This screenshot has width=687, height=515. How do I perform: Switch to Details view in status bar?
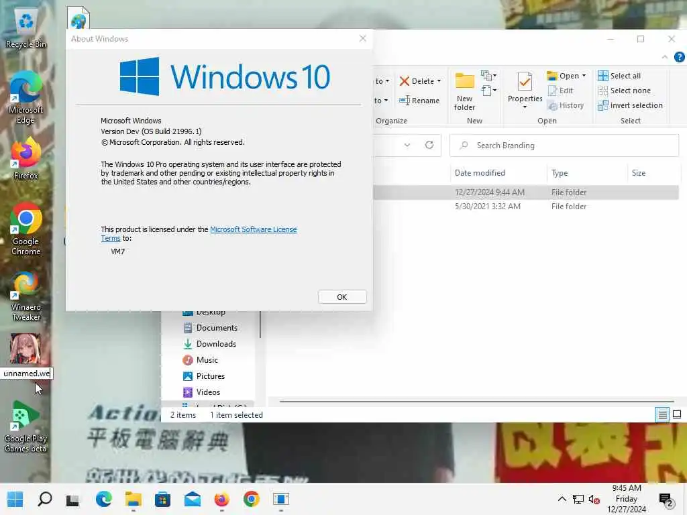tap(662, 414)
